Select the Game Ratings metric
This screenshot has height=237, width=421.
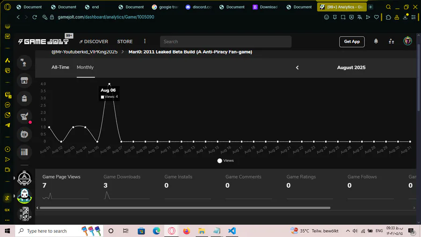tap(309, 187)
